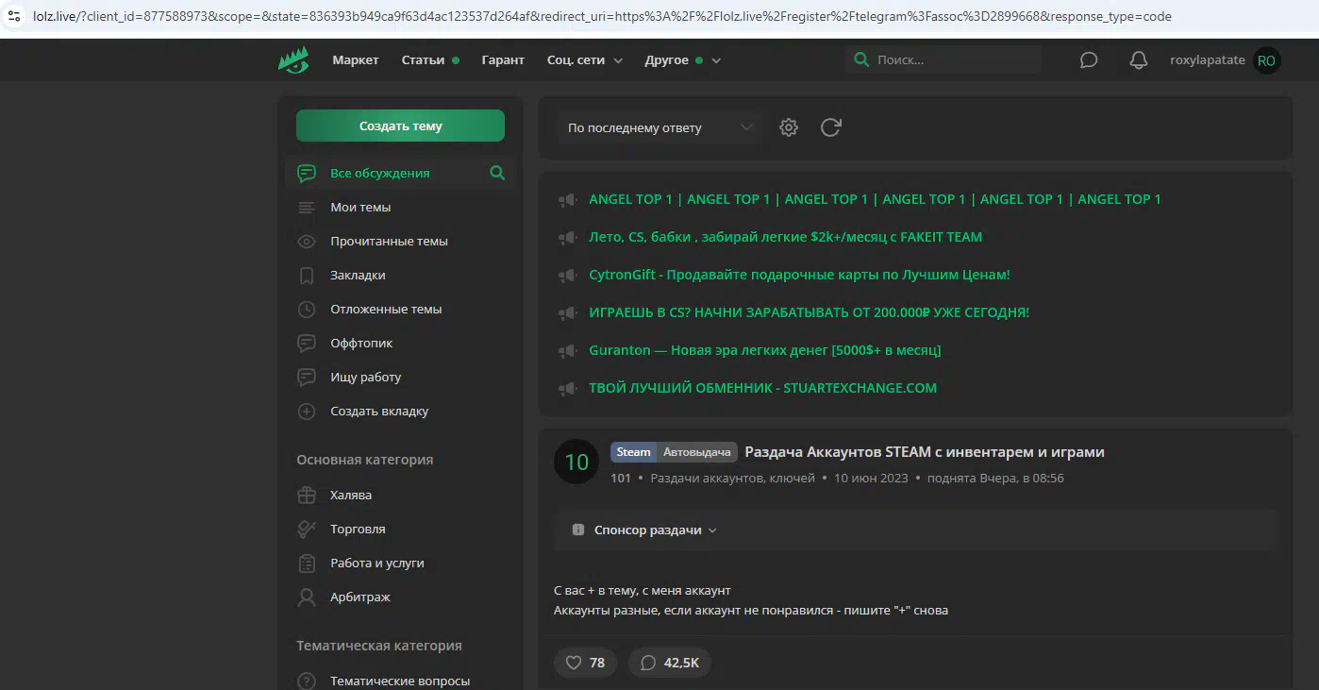Click the megaphone icon beside FAKEIT TEAM ad

pos(567,237)
